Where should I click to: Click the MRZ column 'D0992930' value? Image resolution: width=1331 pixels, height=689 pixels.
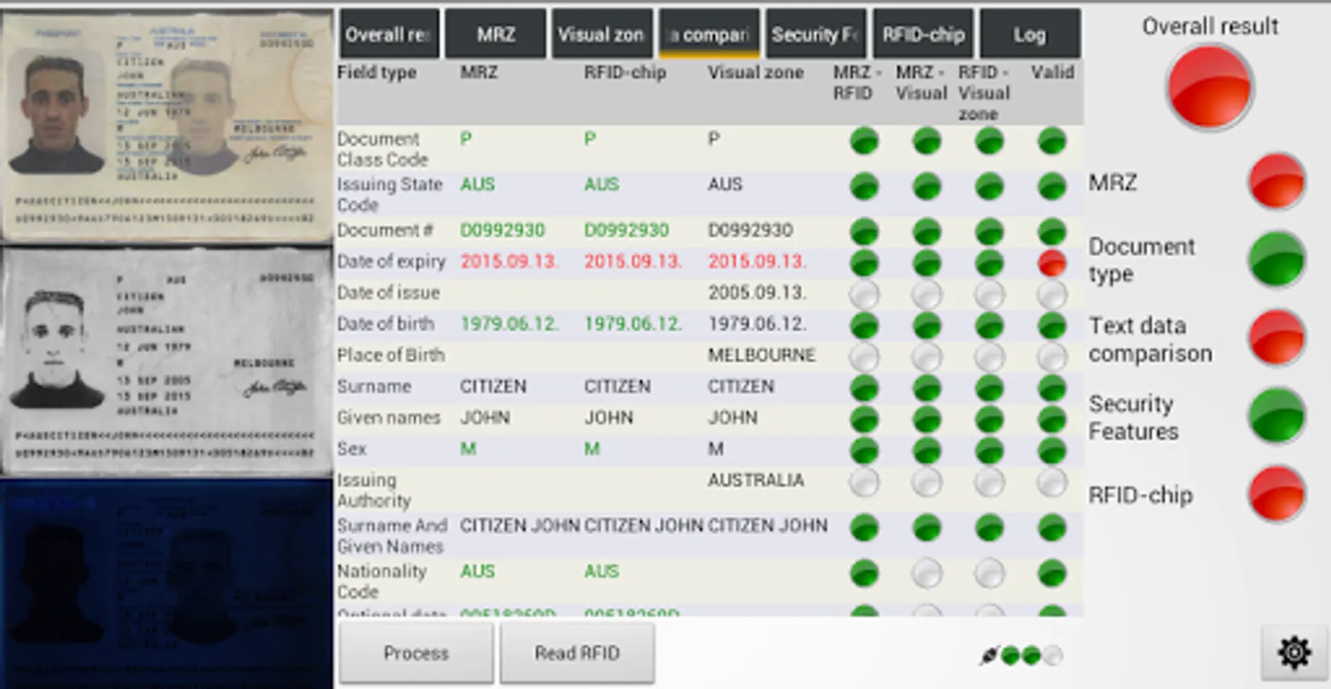pos(502,230)
